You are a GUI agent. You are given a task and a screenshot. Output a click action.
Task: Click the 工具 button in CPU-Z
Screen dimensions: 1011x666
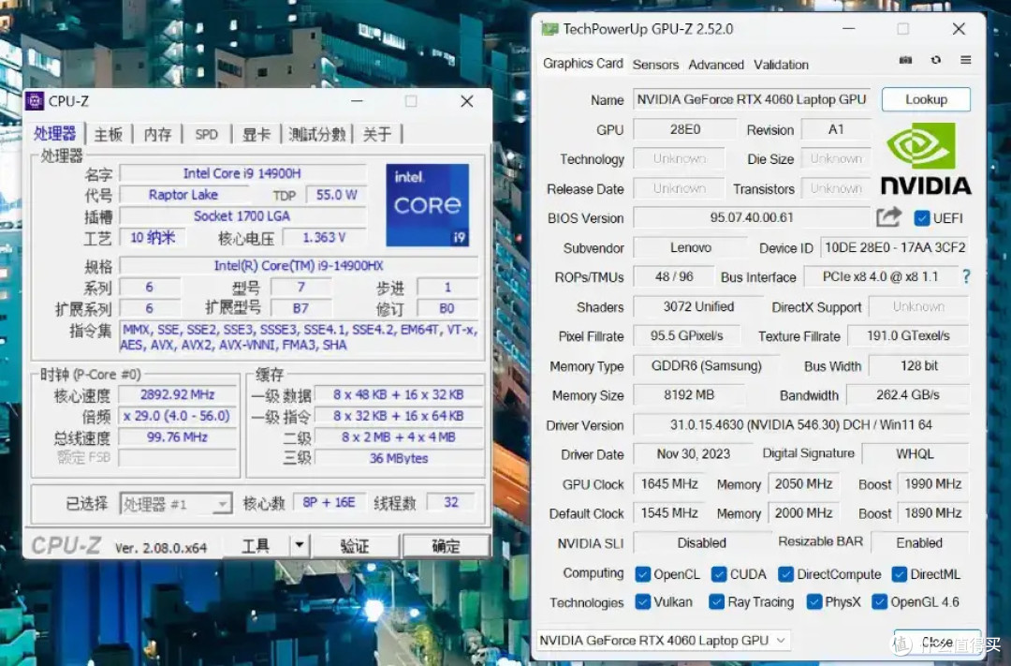click(x=256, y=545)
